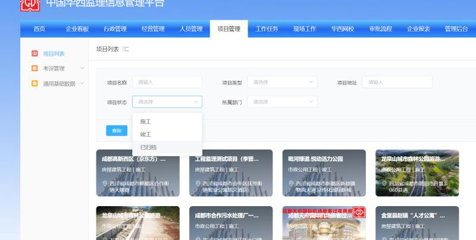Screen dimensions: 476x240
Task: Select the 项目管理 tab
Action: pyautogui.click(x=229, y=29)
